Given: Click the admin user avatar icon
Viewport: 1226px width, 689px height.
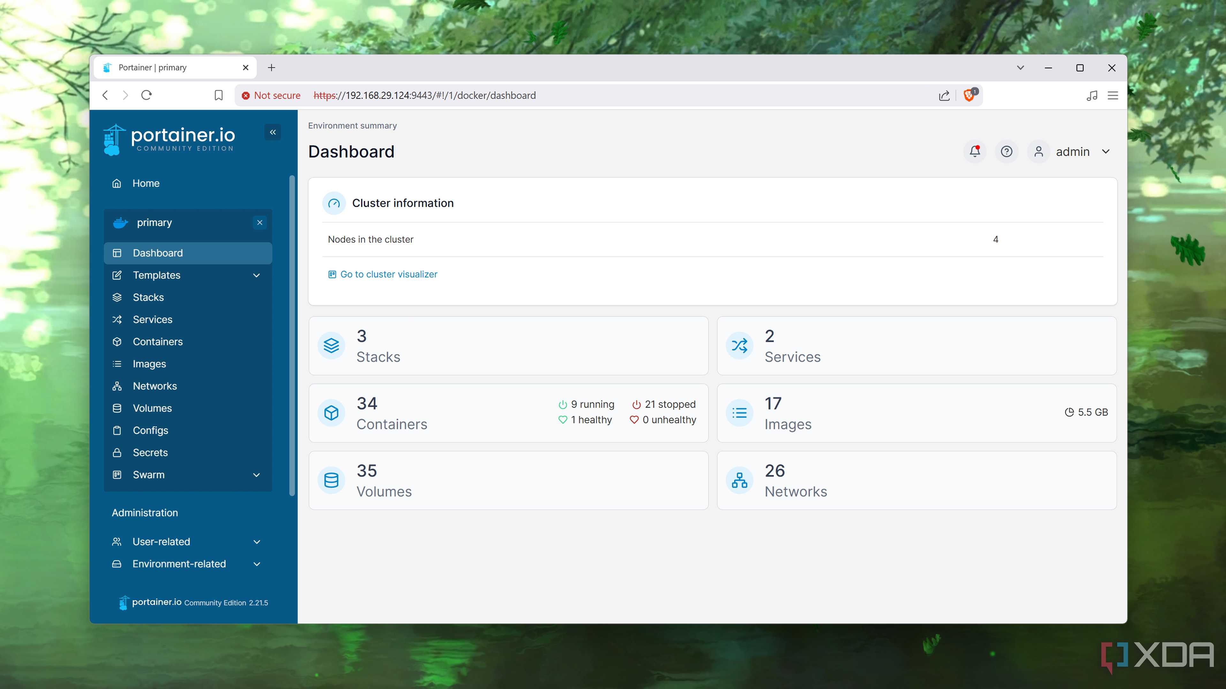Looking at the screenshot, I should 1039,152.
